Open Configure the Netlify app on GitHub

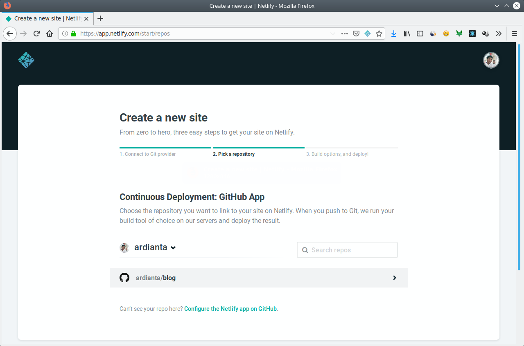(x=230, y=309)
